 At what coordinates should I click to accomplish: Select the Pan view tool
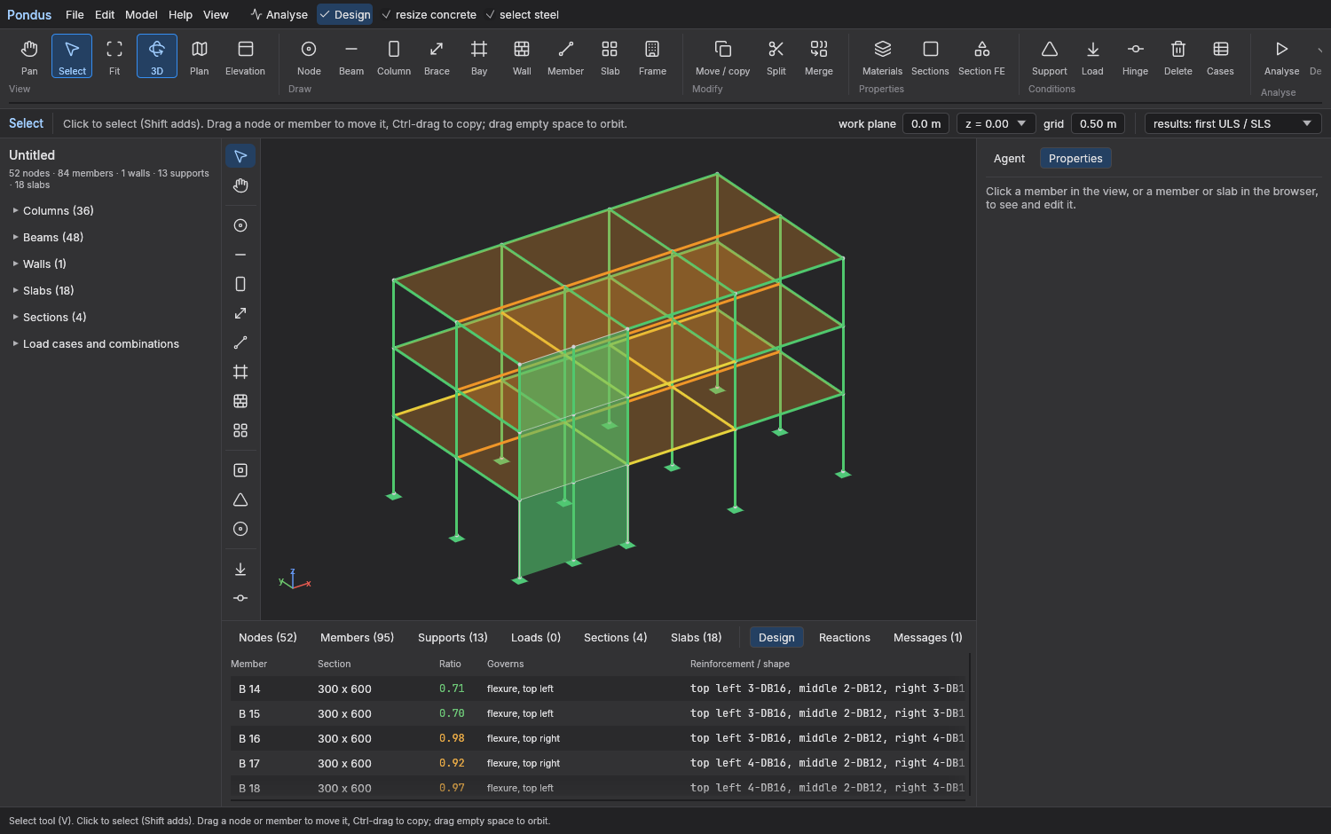[x=29, y=56]
